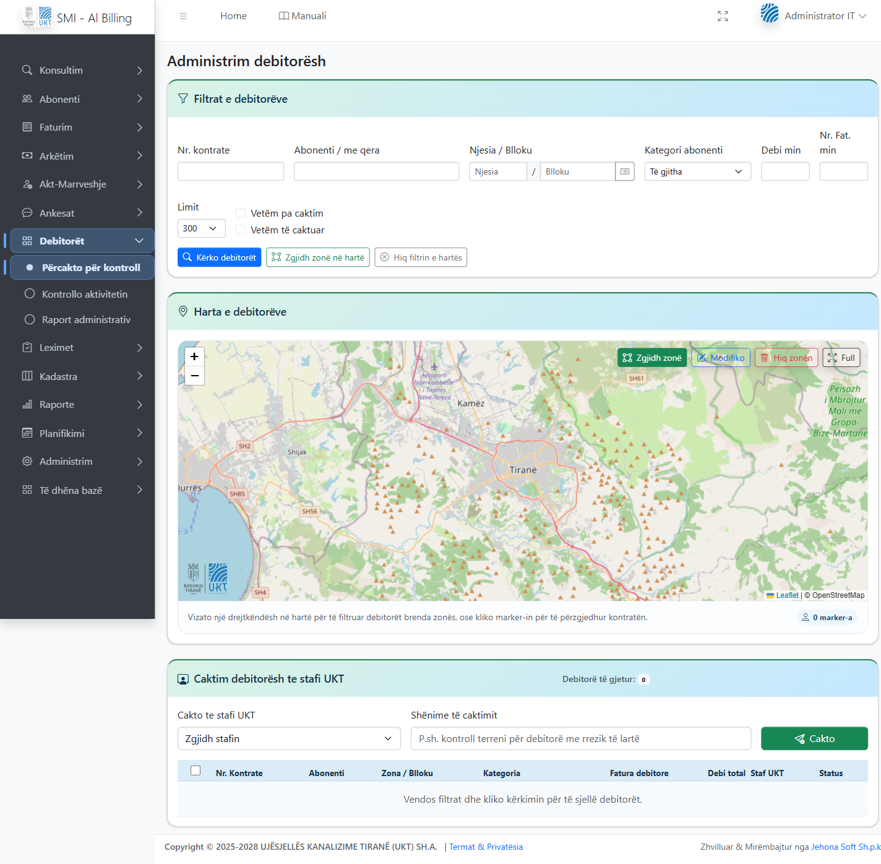Click the 'Hiq zonën' map button

pos(786,358)
